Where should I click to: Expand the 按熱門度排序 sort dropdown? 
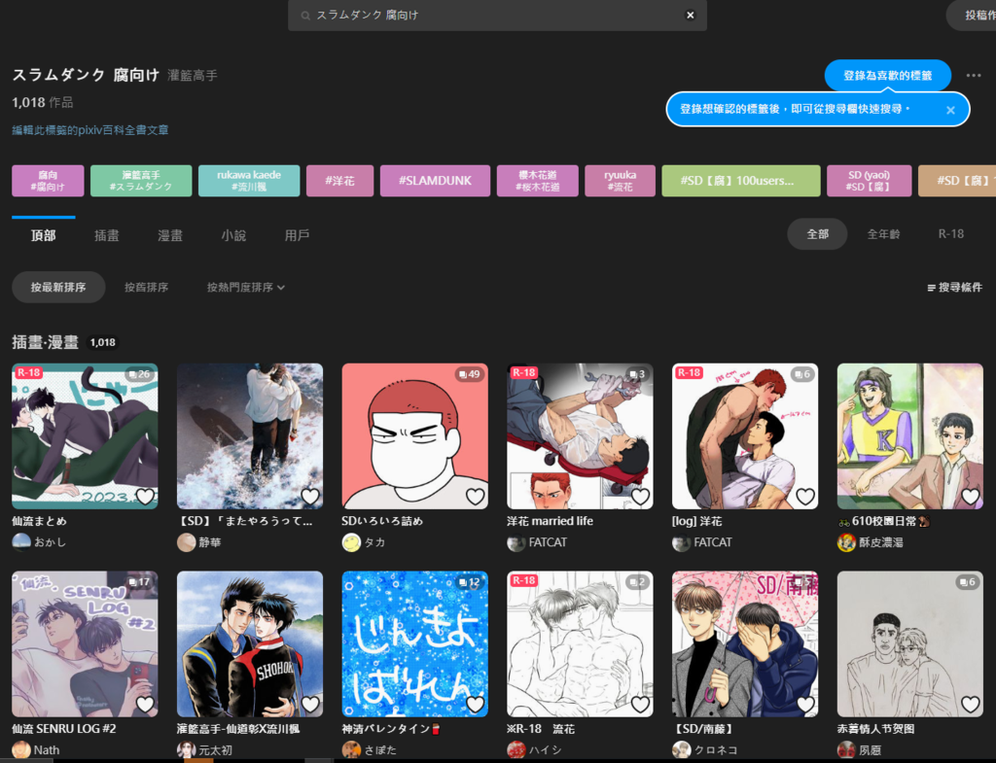point(246,288)
